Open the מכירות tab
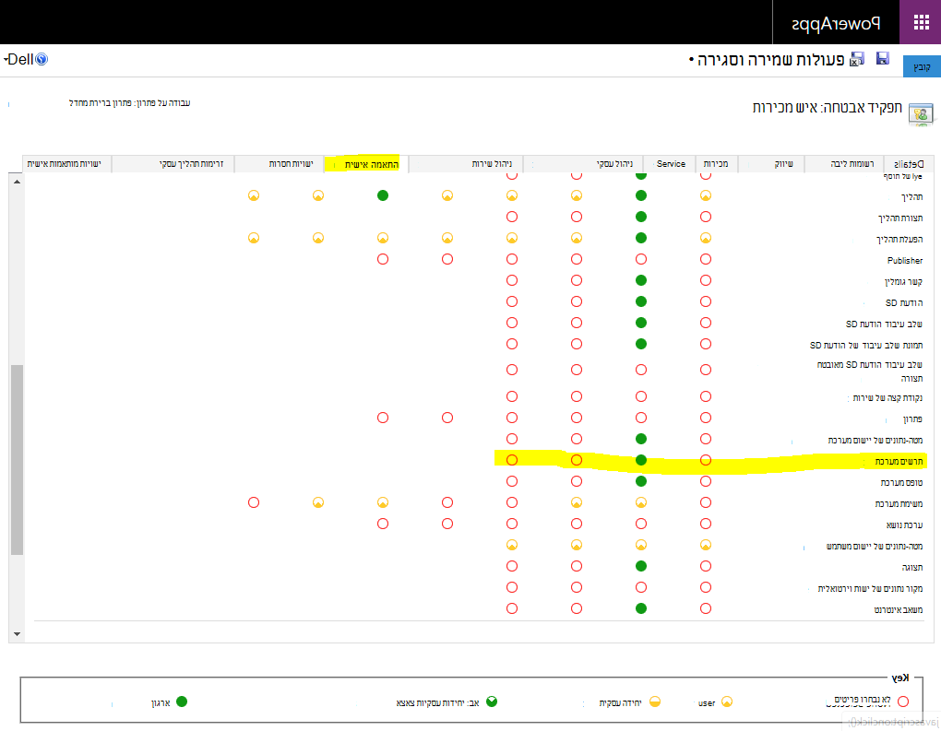Viewport: 941px width, 731px height. coord(715,164)
